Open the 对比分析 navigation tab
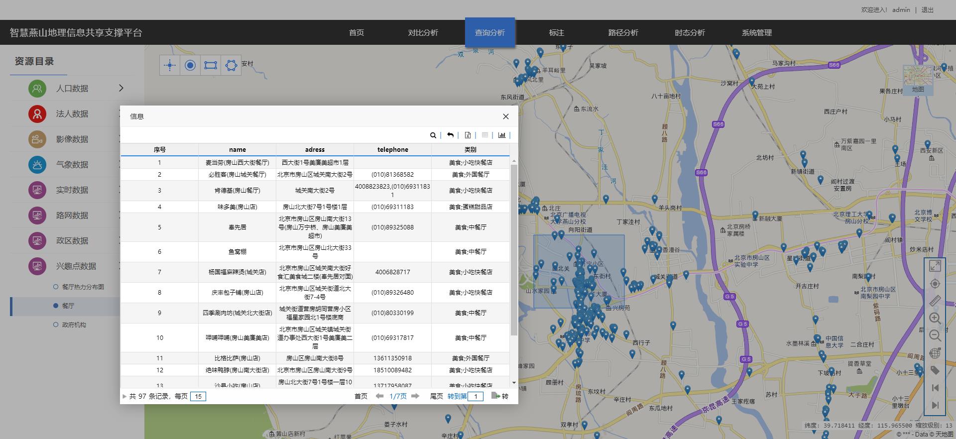The width and height of the screenshot is (956, 439). coord(423,33)
